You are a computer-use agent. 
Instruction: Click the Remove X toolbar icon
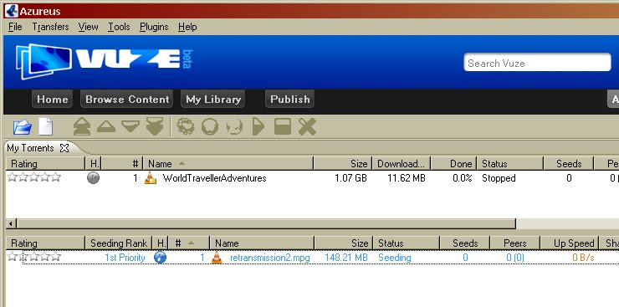click(307, 126)
